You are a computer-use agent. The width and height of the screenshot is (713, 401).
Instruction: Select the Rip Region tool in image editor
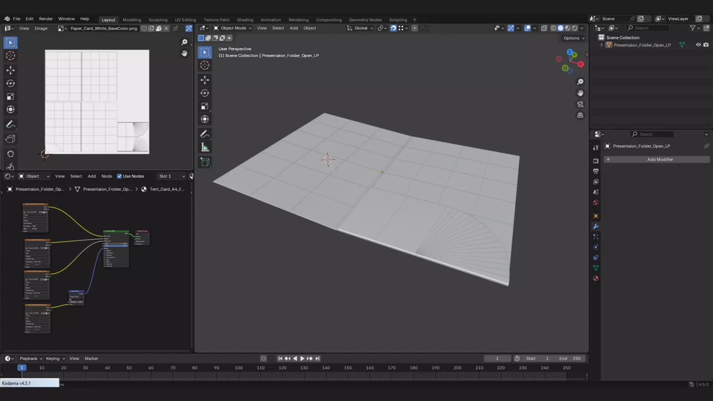tap(10, 139)
